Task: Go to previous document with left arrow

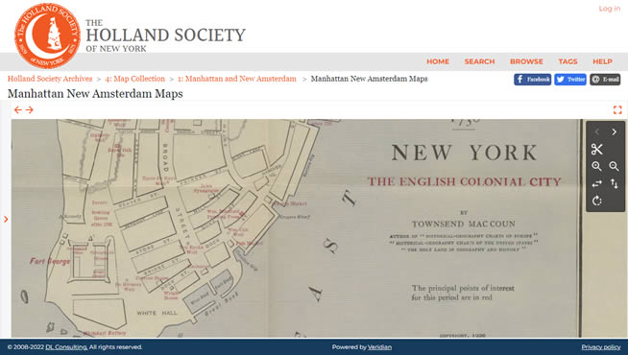Action: pos(17,109)
